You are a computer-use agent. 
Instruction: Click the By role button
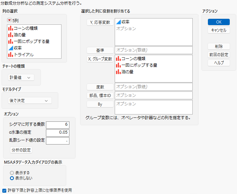coord(100,104)
